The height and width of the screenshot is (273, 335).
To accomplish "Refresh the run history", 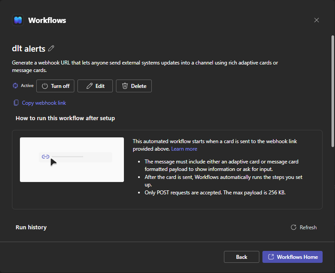I will 304,227.
